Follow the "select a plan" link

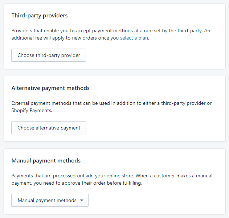[x=134, y=38]
